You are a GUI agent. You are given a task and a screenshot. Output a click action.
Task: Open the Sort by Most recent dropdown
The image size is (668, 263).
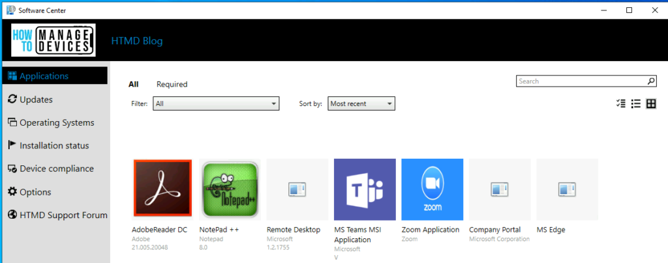(362, 104)
